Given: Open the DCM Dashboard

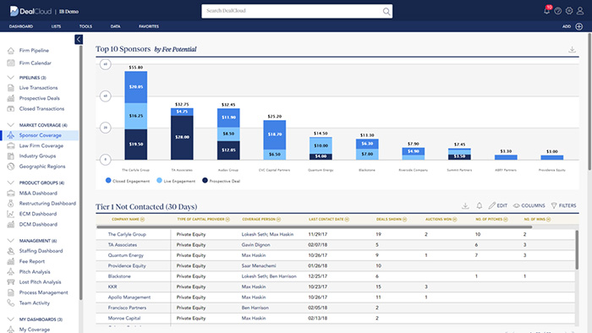Looking at the screenshot, I should click(x=38, y=224).
